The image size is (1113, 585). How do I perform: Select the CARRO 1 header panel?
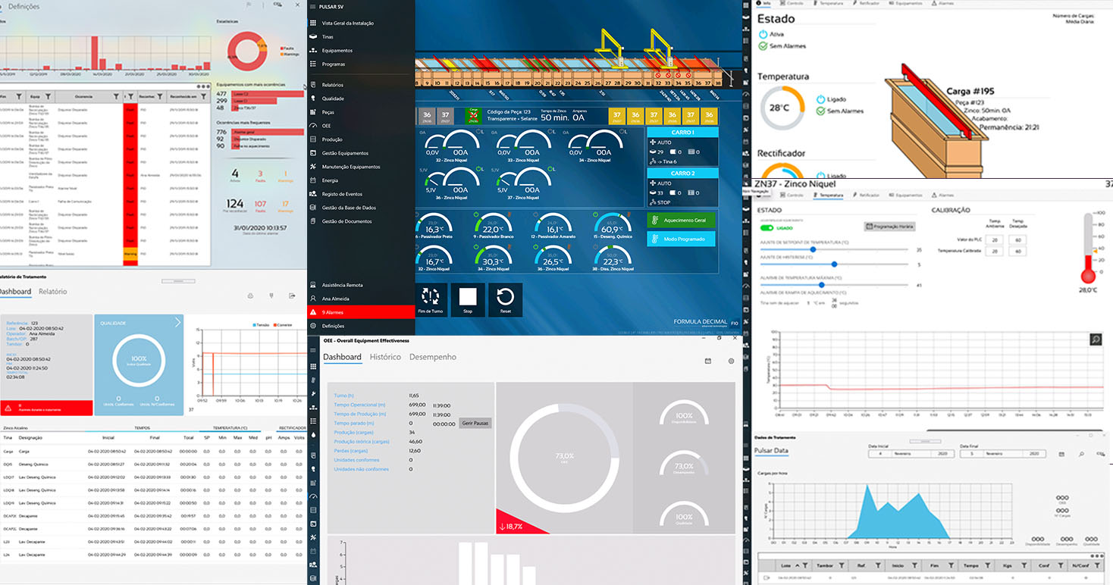682,132
